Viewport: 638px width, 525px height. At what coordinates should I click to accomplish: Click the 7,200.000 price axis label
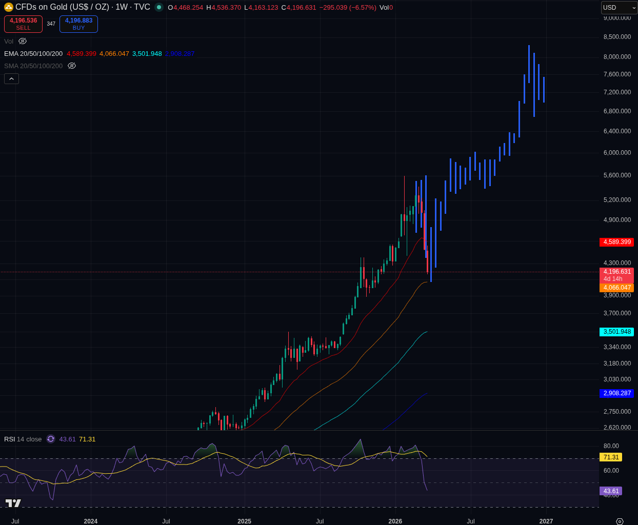click(x=617, y=92)
